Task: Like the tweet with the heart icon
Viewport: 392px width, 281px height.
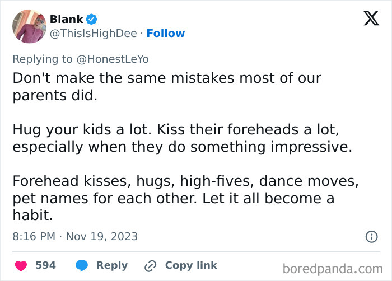Action: (x=20, y=265)
